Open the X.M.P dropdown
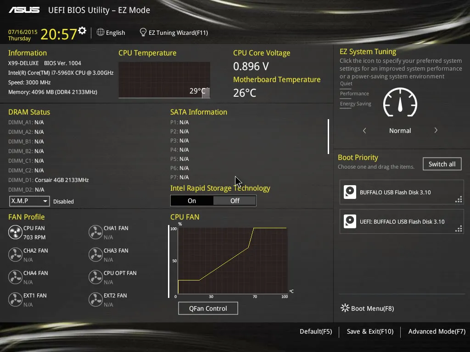This screenshot has height=352, width=470. click(29, 201)
